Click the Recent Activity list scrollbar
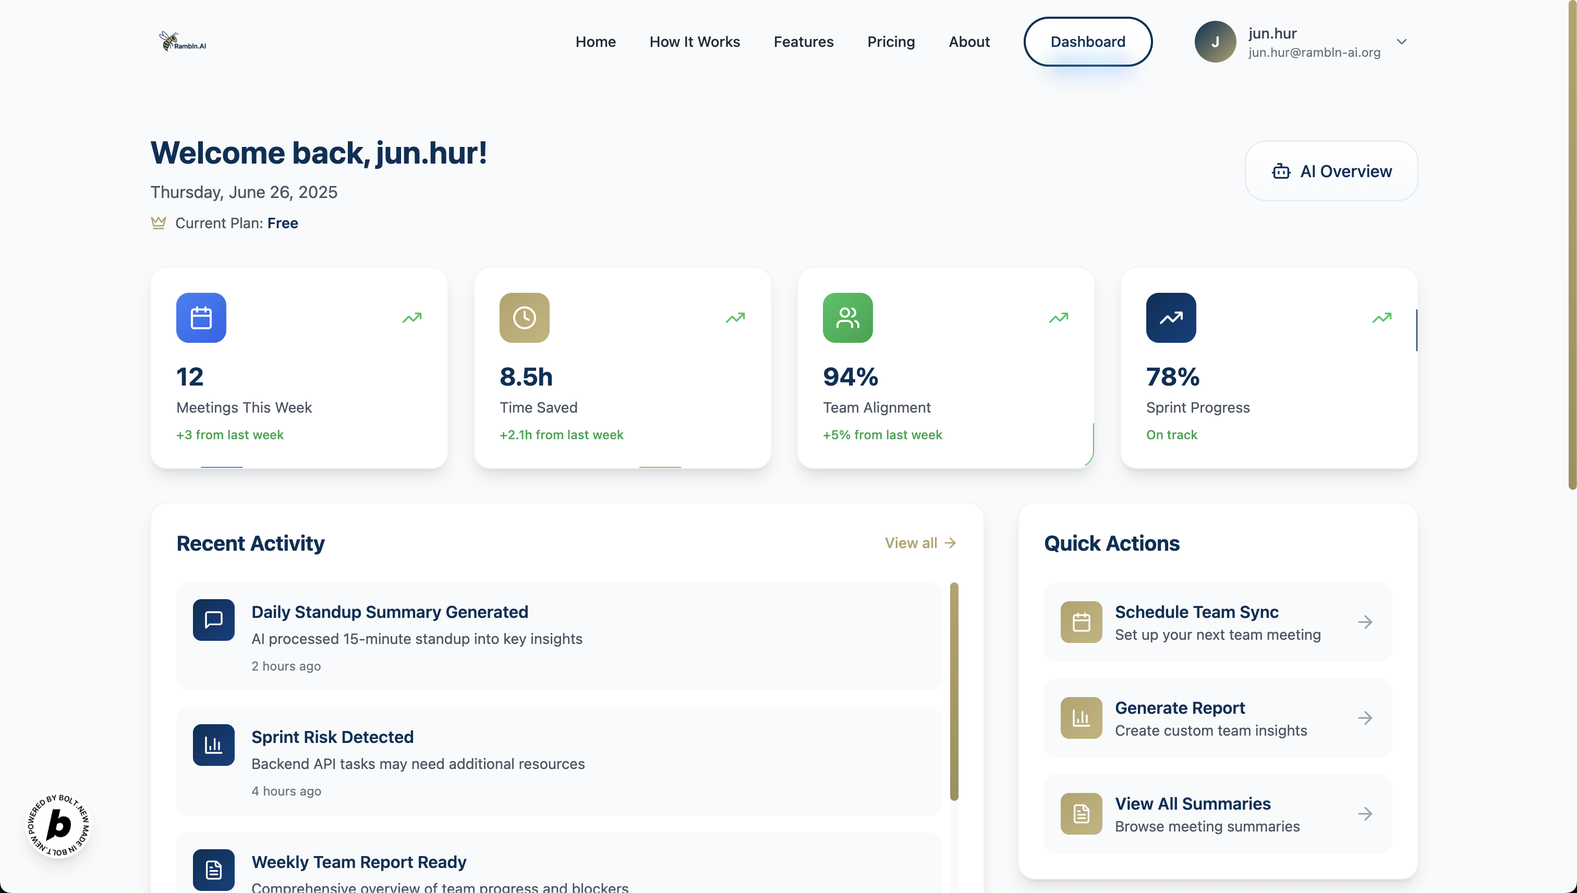The image size is (1577, 893). (x=954, y=691)
